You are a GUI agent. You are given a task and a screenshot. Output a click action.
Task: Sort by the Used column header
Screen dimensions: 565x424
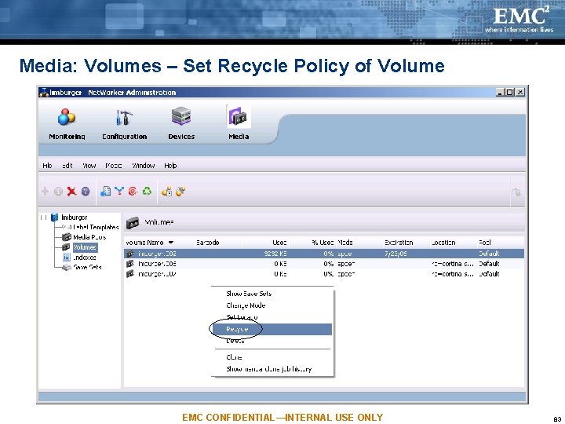coord(279,243)
